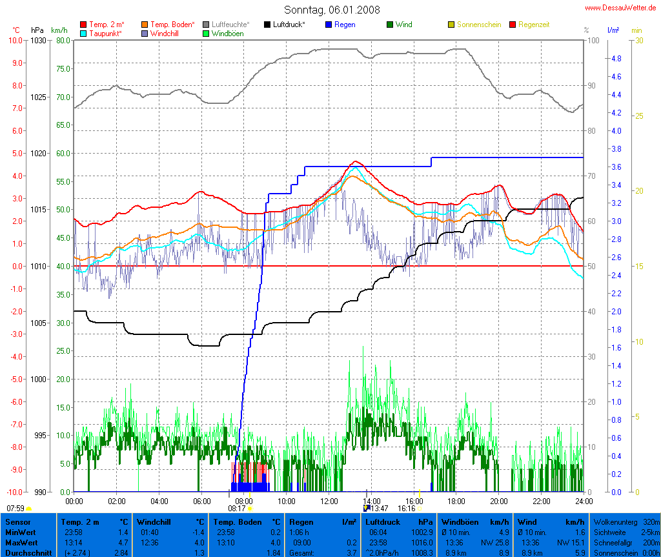Click the cyan Taupunkt legend square
The image size is (661, 557).
pyautogui.click(x=84, y=33)
